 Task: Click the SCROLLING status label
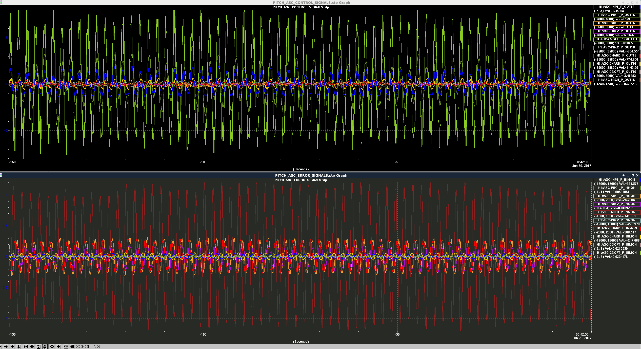pyautogui.click(x=88, y=346)
